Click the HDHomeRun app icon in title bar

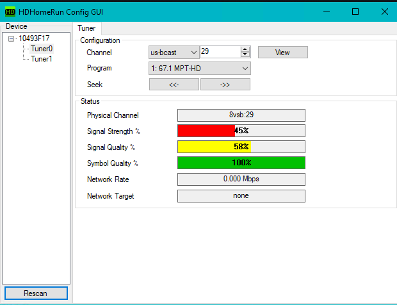point(10,12)
